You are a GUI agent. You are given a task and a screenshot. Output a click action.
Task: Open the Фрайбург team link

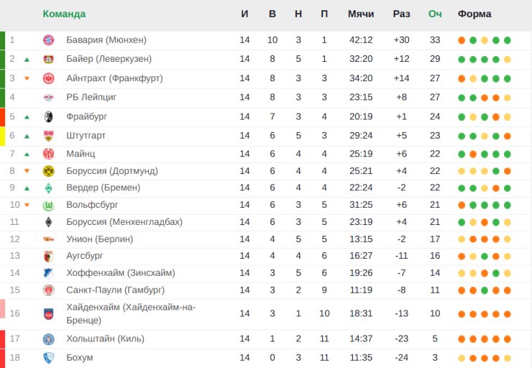pos(88,116)
